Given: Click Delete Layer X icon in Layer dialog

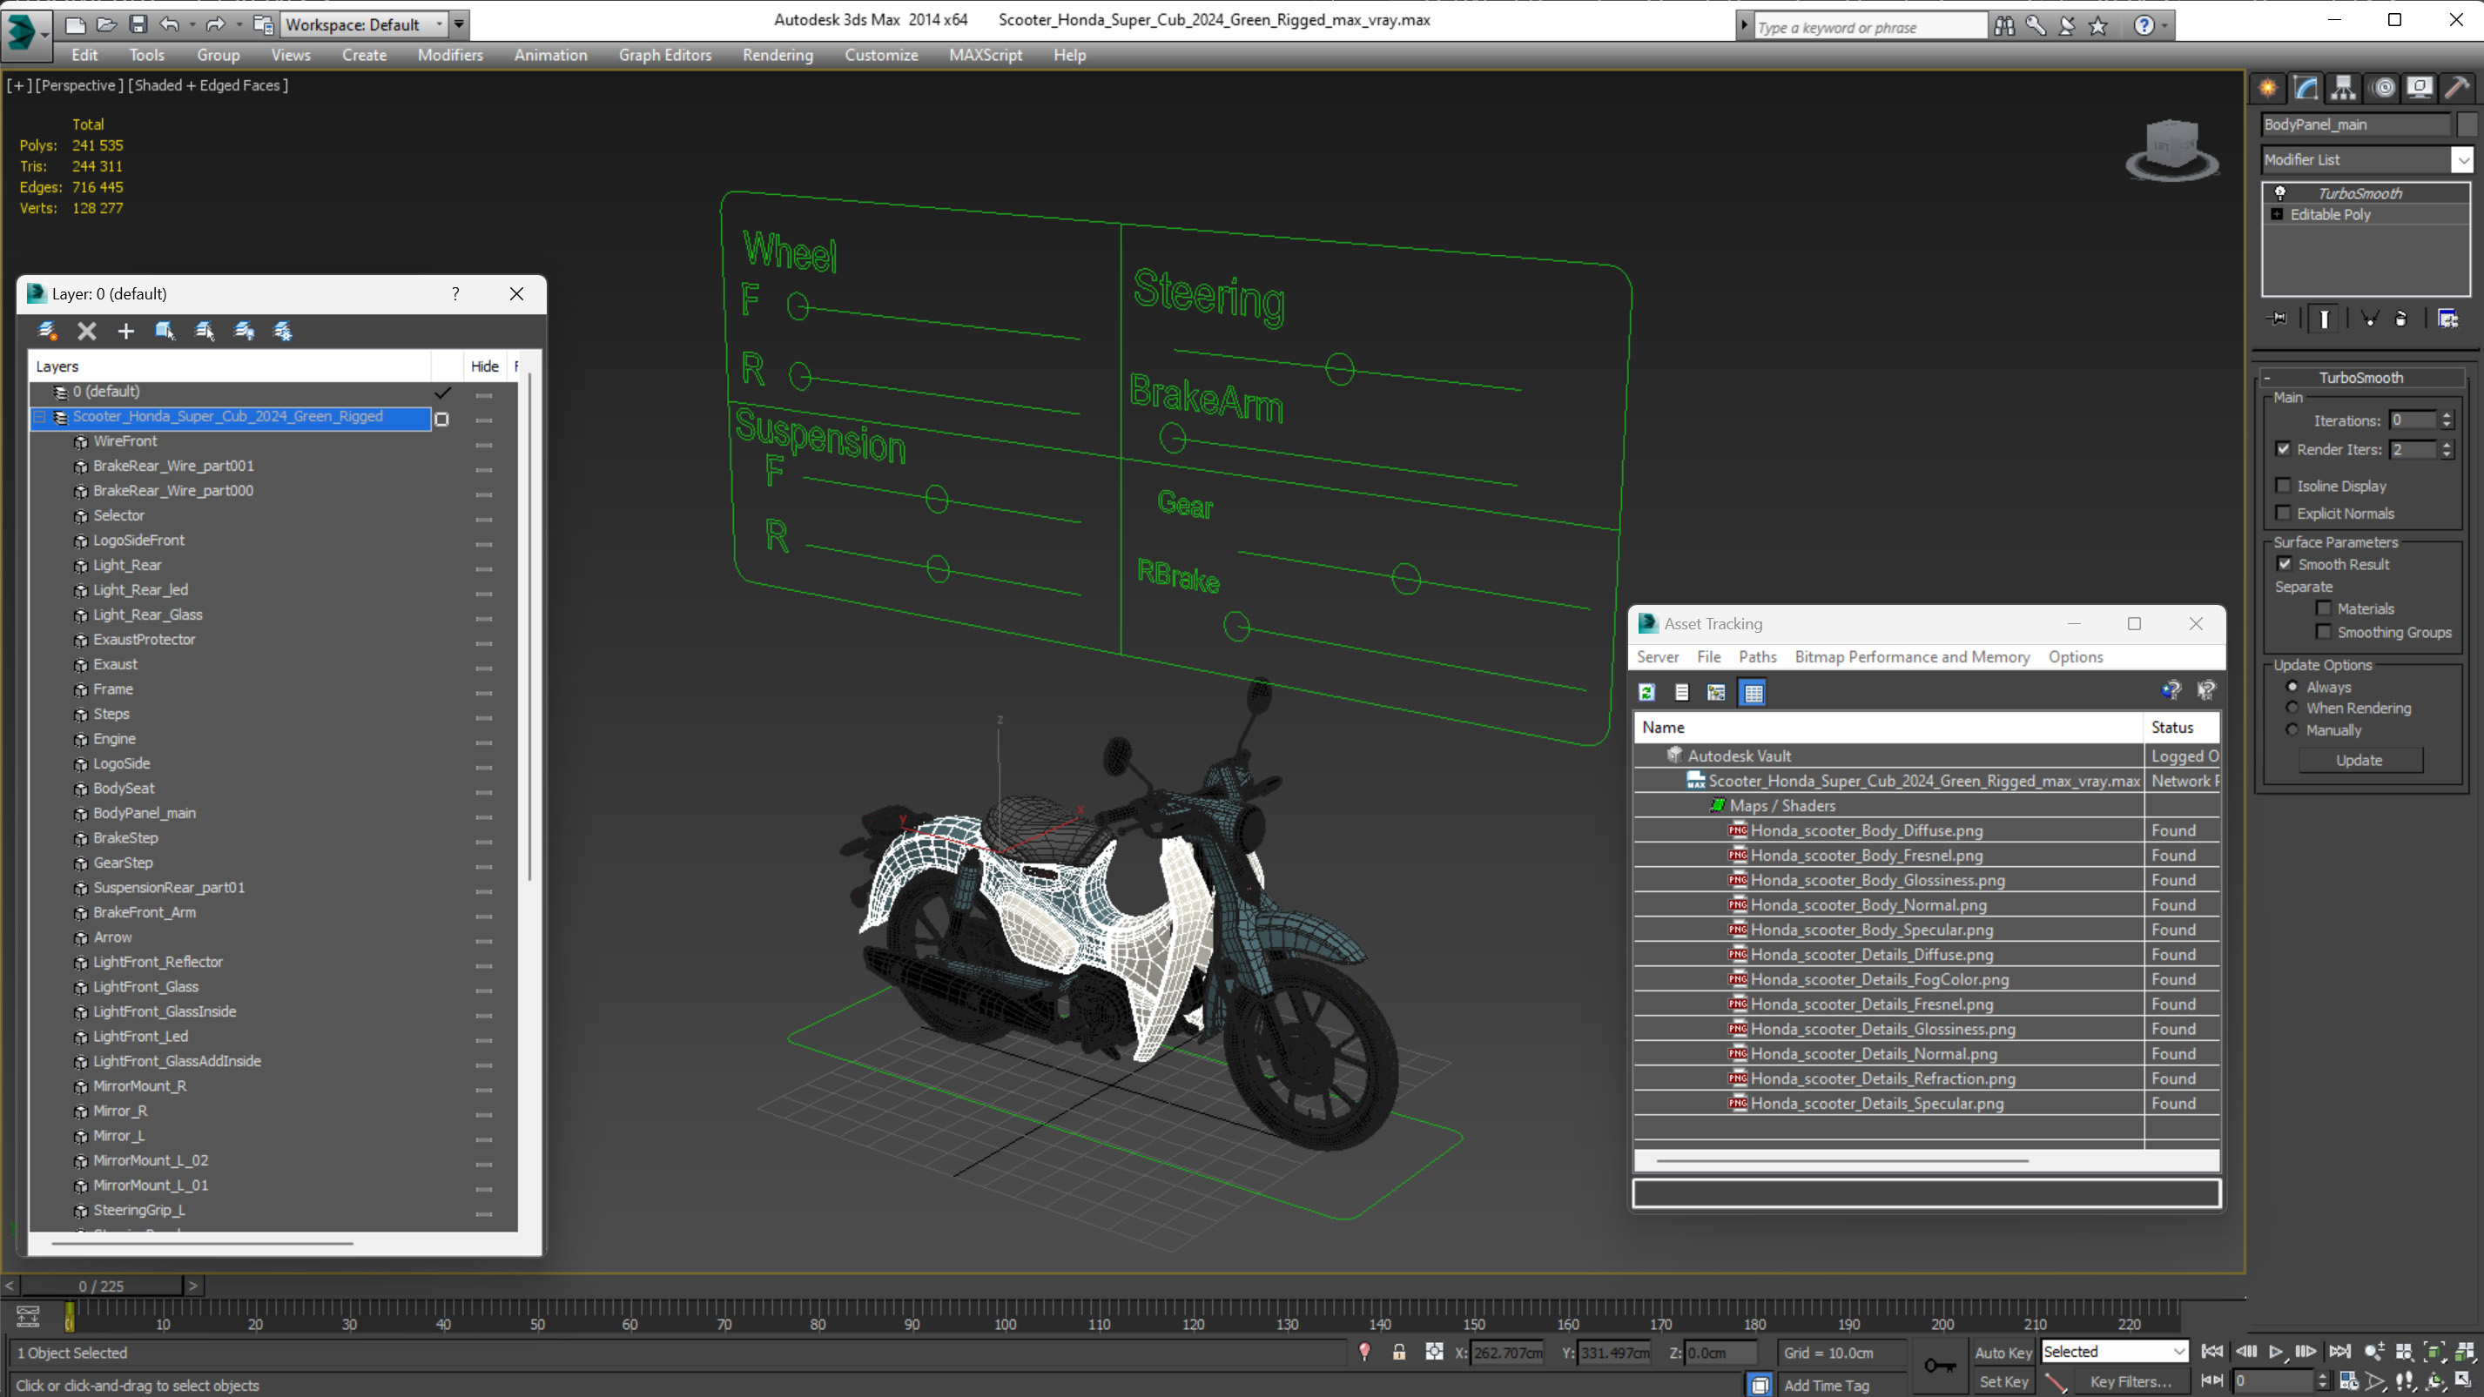Looking at the screenshot, I should coord(87,331).
